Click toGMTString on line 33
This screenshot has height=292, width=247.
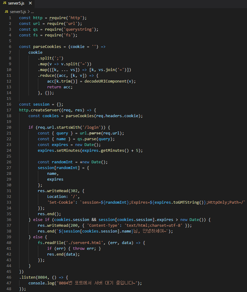click(x=186, y=203)
